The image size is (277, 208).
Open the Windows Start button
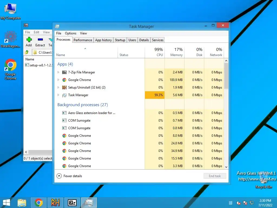tap(6, 203)
